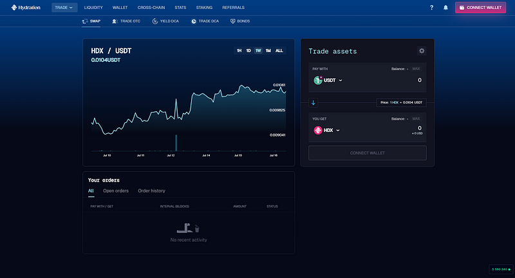Viewport: 515px width, 278px height.
Task: Switch to the Yield DCA tab
Action: point(165,21)
